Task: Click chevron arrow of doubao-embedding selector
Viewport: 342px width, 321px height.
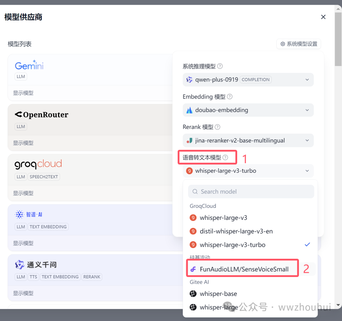Action: point(307,110)
